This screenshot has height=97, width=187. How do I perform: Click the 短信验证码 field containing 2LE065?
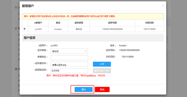[69, 71]
